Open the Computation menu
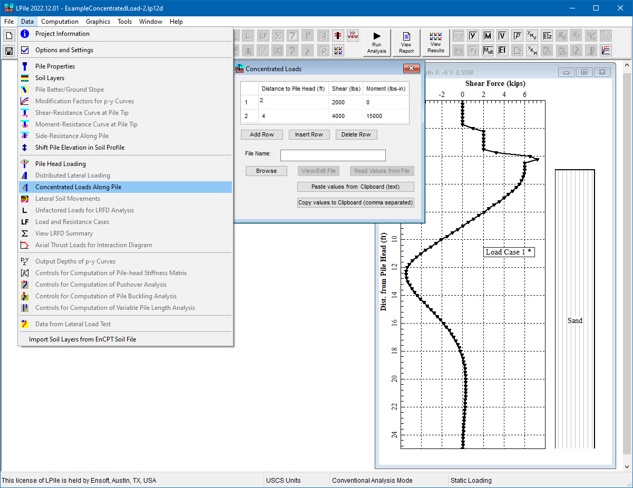Viewport: 633px width, 488px height. 60,22
